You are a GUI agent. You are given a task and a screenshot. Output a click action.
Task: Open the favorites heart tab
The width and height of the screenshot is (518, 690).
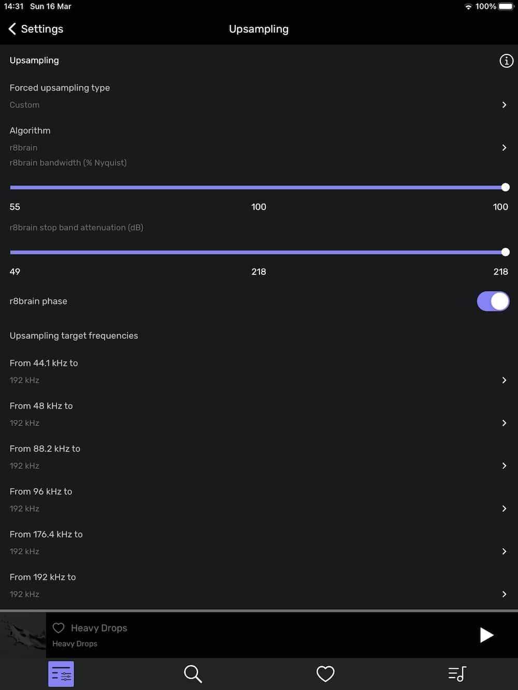pos(325,674)
